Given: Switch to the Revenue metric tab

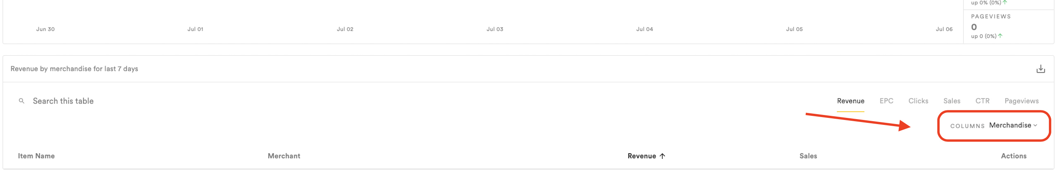Looking at the screenshot, I should coord(850,101).
